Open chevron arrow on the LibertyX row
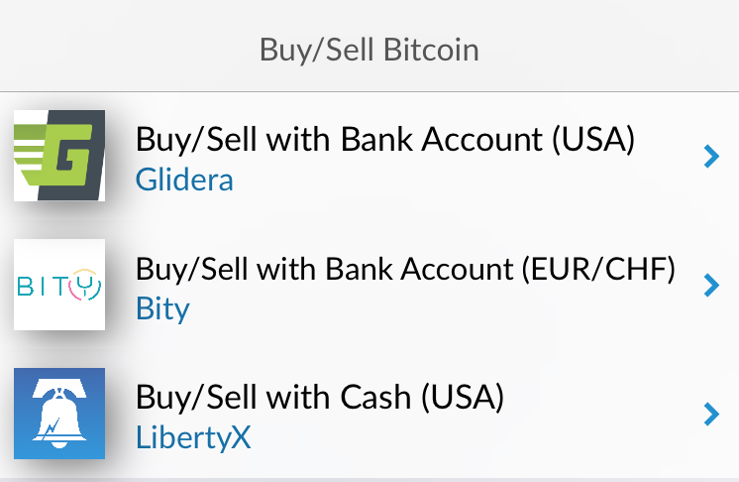Image resolution: width=739 pixels, height=482 pixels. 709,414
